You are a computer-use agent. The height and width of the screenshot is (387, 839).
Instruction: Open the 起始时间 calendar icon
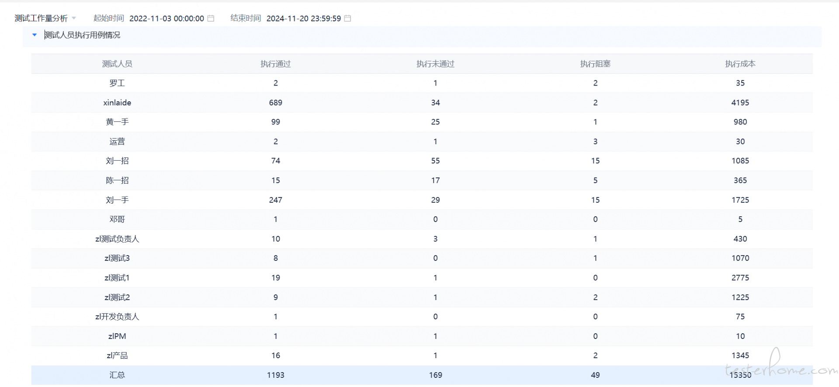(211, 18)
